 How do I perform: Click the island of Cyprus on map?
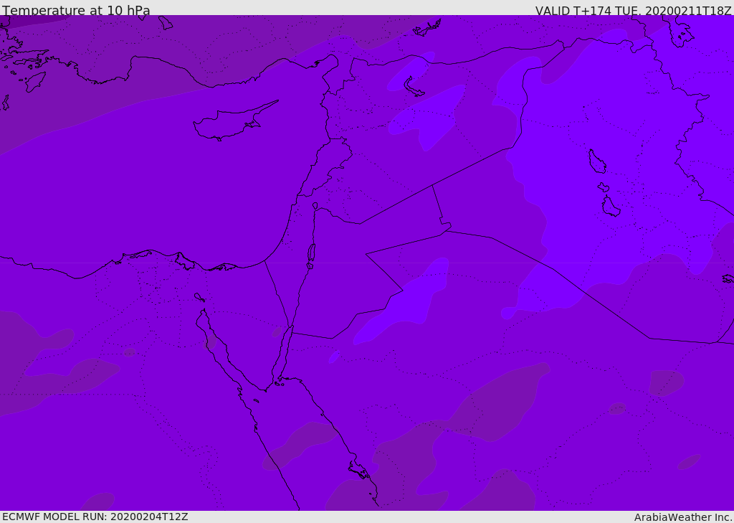click(234, 122)
